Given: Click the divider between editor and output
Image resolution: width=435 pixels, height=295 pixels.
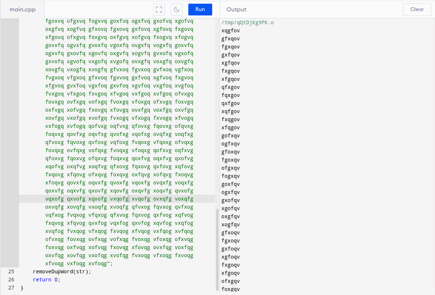Looking at the screenshot, I should (220, 147).
